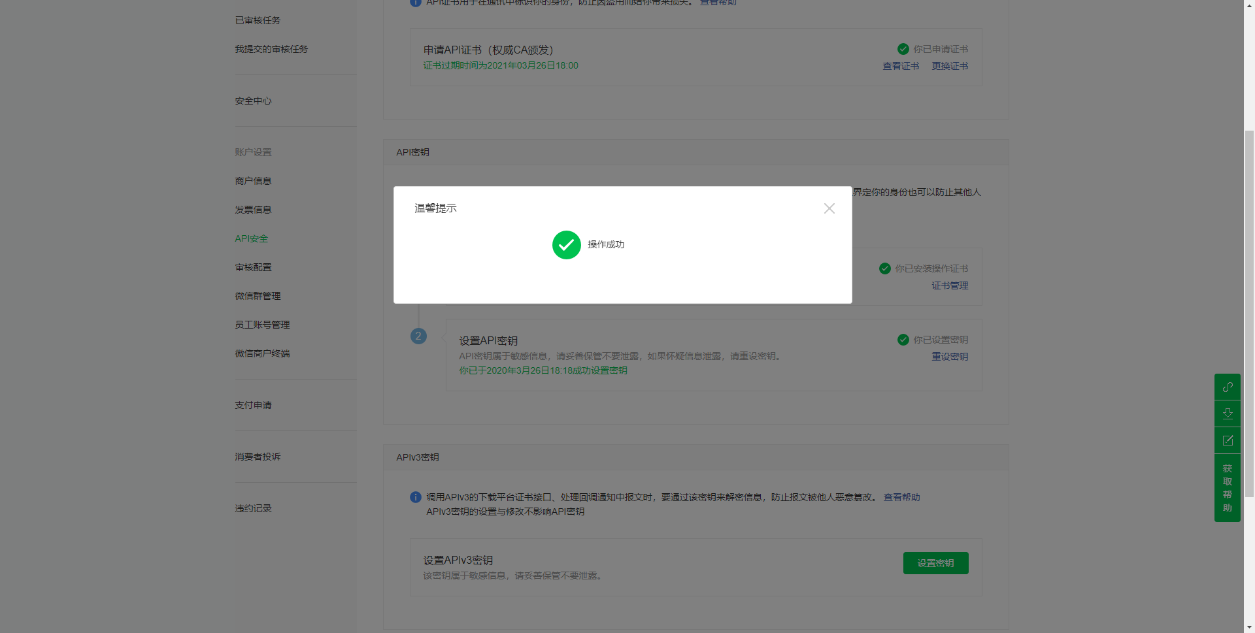Click the scrollbar down arrow
The width and height of the screenshot is (1255, 633).
click(x=1249, y=627)
